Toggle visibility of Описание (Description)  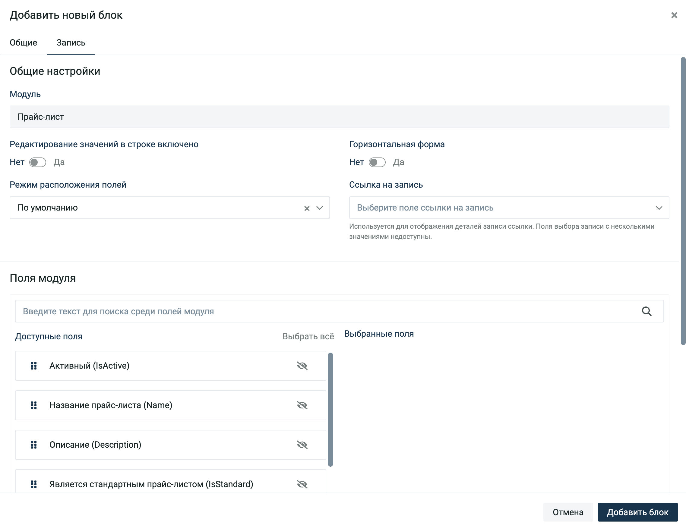(302, 445)
